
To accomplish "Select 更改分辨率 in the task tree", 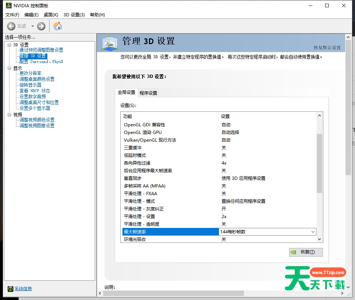I will [x=31, y=73].
